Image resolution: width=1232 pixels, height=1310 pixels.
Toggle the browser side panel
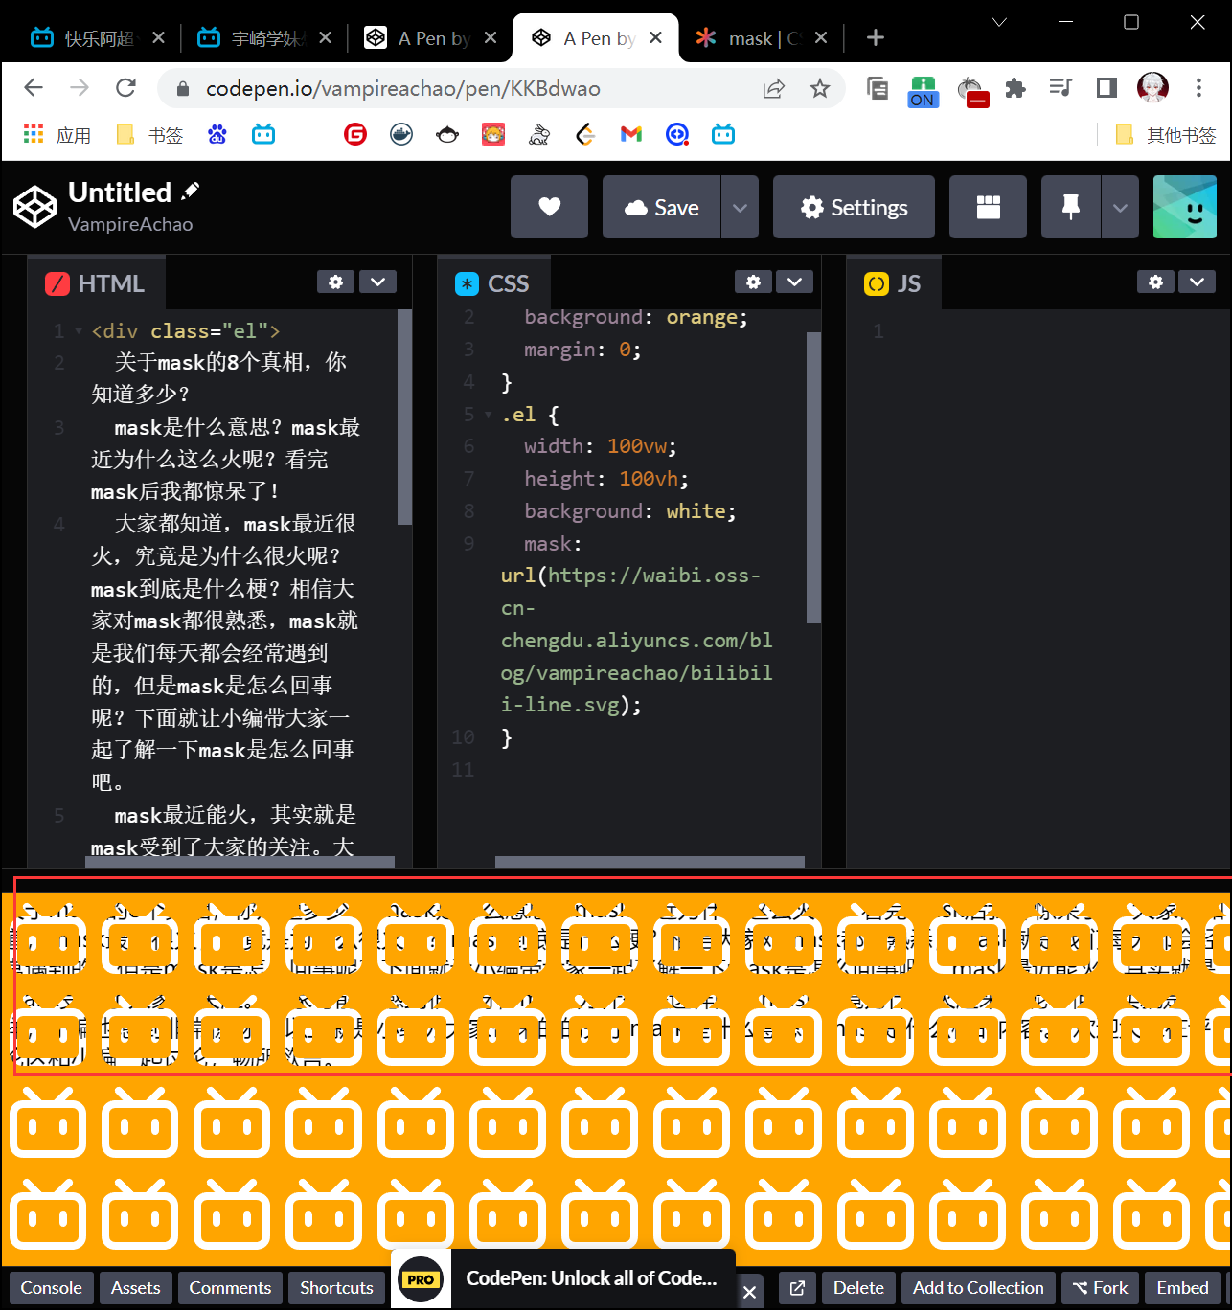(1107, 88)
